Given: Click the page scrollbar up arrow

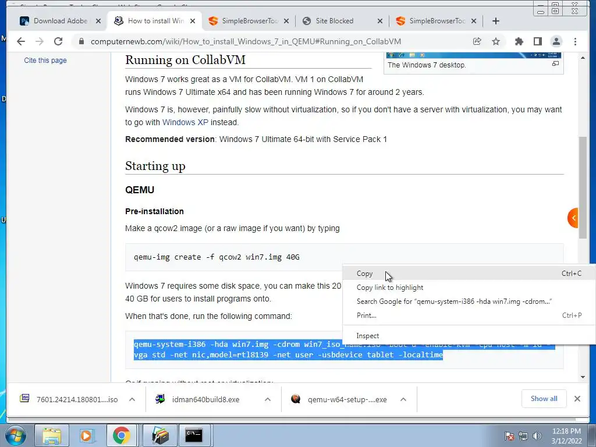Looking at the screenshot, I should click(x=583, y=58).
